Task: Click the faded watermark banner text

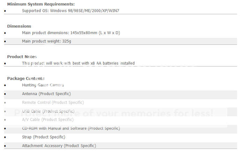Action: [x=114, y=113]
